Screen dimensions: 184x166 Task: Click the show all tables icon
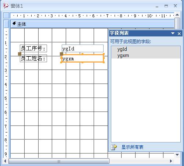pyautogui.click(x=114, y=147)
